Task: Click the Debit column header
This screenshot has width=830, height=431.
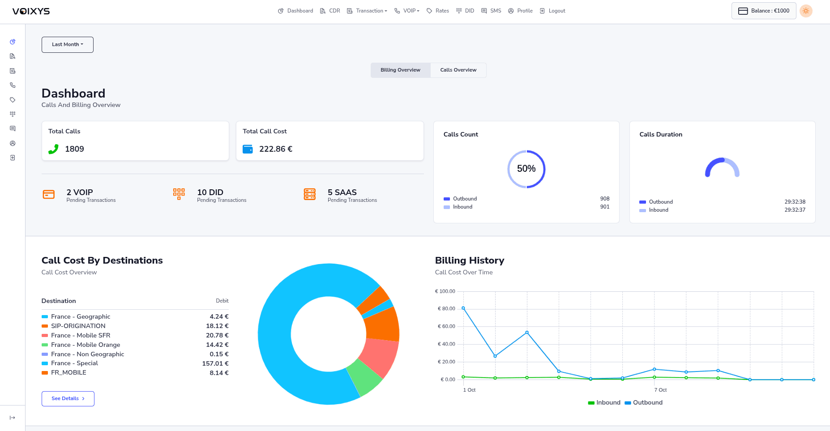Action: tap(222, 301)
